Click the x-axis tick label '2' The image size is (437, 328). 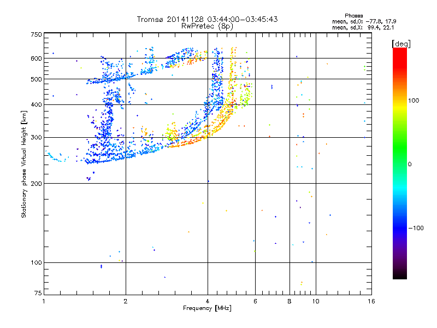pos(126,301)
